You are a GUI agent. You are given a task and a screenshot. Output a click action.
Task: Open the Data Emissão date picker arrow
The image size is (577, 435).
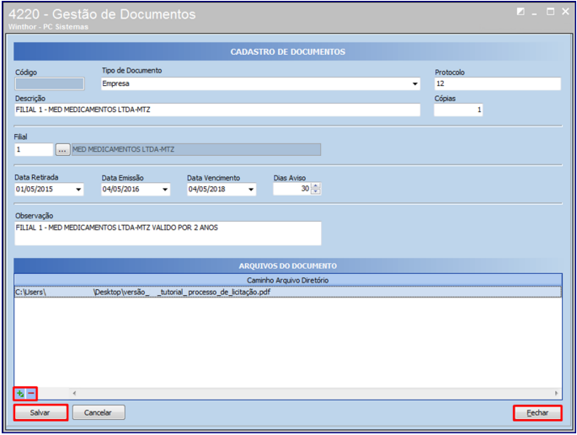coord(165,190)
